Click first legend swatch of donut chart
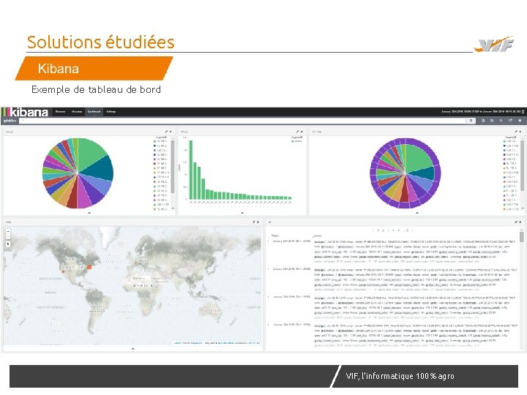The height and width of the screenshot is (395, 527). click(504, 141)
